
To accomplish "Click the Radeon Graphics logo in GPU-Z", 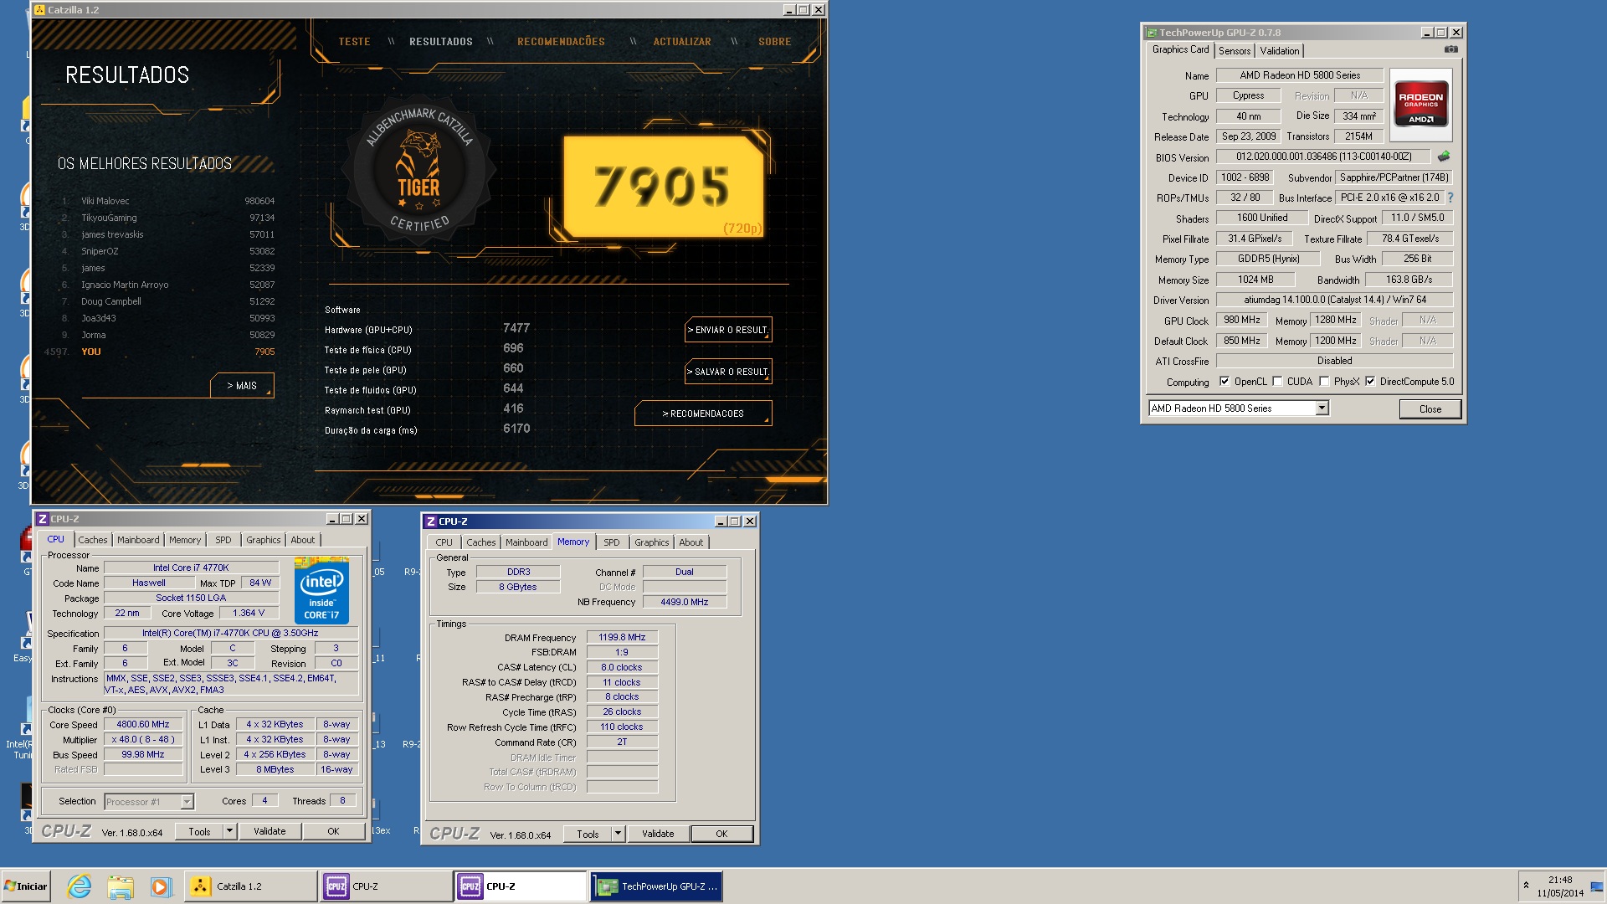I will click(x=1420, y=105).
